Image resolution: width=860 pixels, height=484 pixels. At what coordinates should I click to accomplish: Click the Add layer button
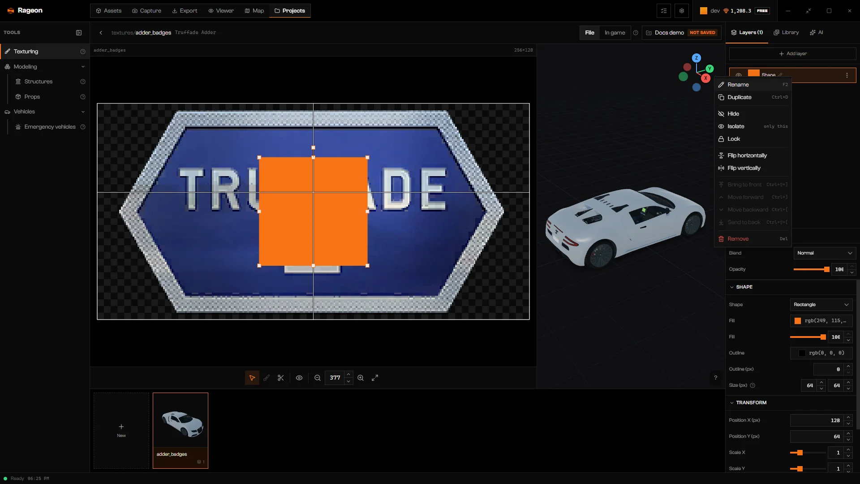click(x=792, y=54)
